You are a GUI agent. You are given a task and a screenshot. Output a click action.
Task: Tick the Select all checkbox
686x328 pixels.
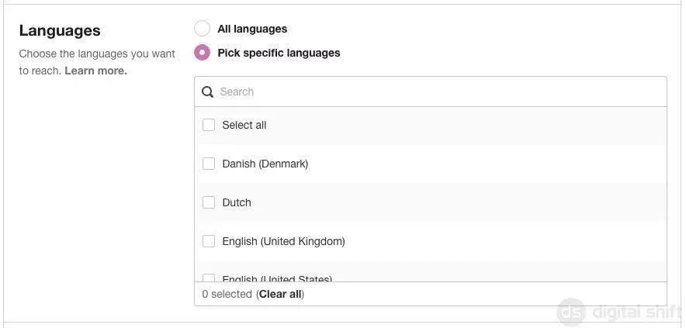(x=209, y=125)
